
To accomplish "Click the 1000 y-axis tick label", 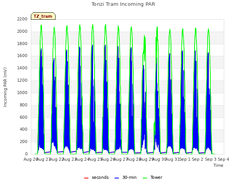I will pyautogui.click(x=22, y=92).
